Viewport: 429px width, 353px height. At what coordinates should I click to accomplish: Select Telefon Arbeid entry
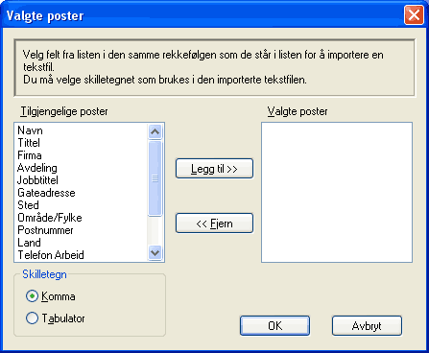(x=51, y=255)
